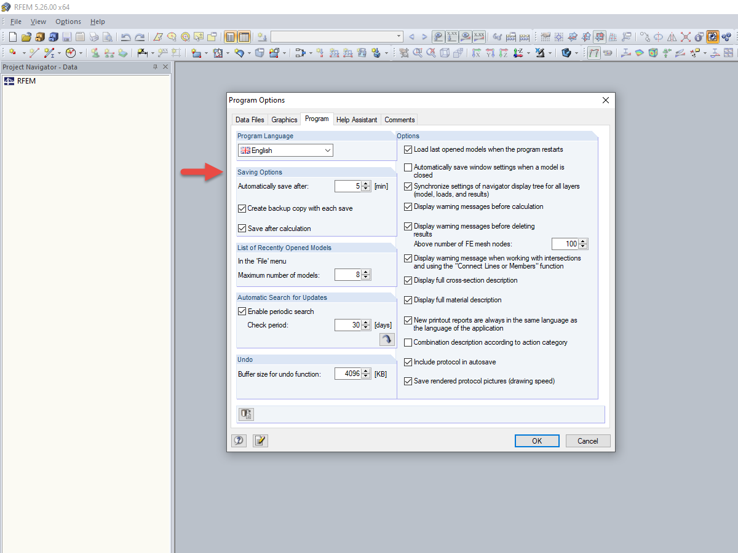Open a new model with the New icon
738x553 pixels.
pos(12,37)
